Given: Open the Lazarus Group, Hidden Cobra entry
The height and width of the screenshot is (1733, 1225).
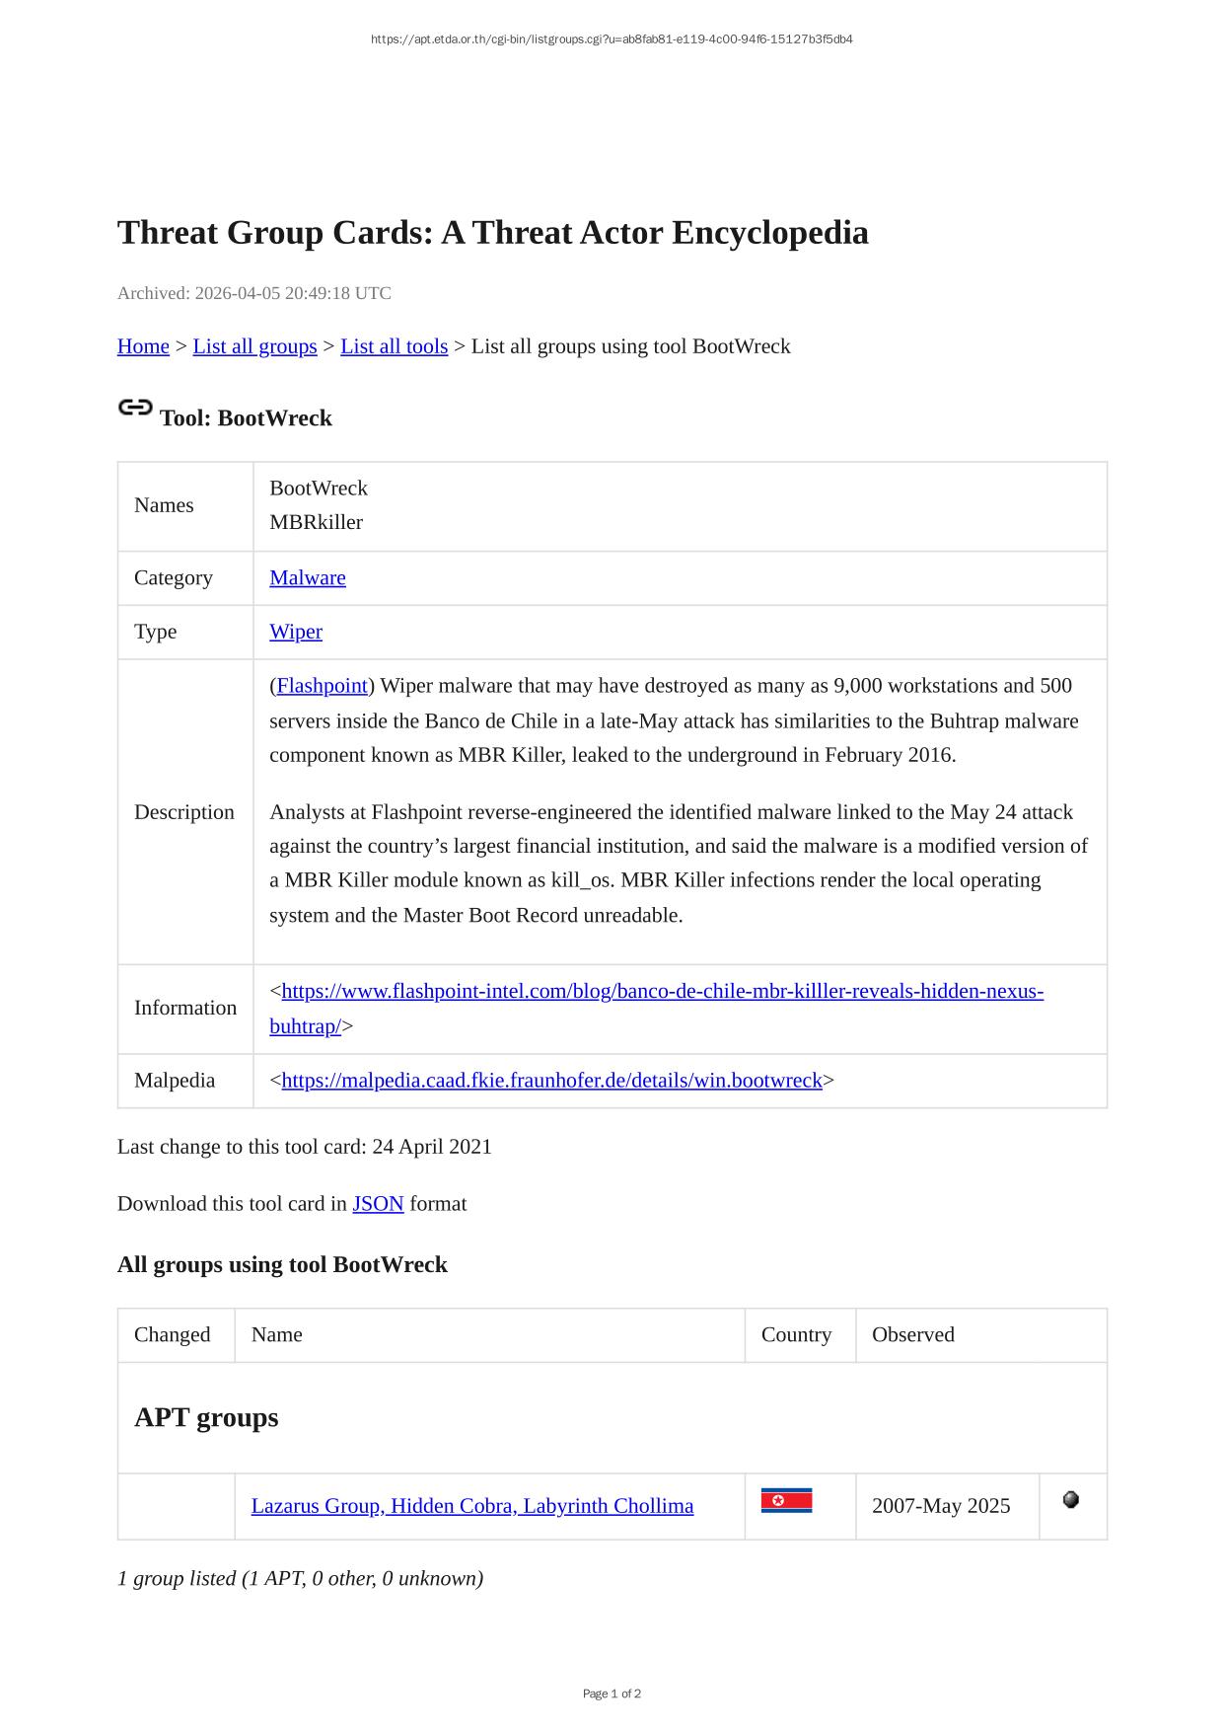Looking at the screenshot, I should point(471,1506).
